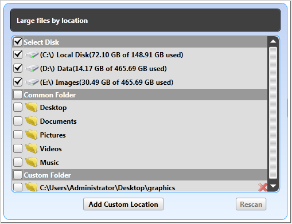Click the Documents folder icon
The height and width of the screenshot is (224, 292).
[31, 121]
